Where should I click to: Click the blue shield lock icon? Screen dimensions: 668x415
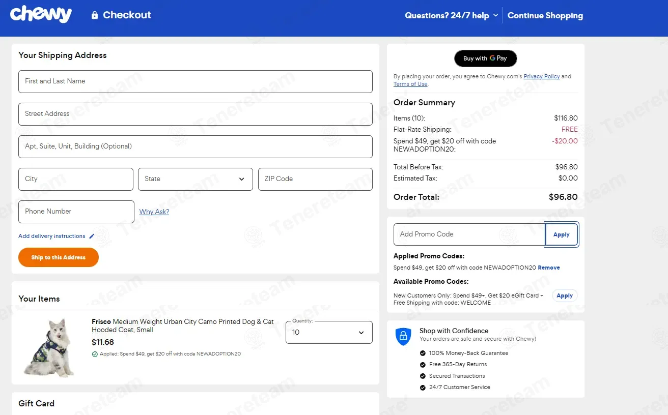tap(403, 336)
